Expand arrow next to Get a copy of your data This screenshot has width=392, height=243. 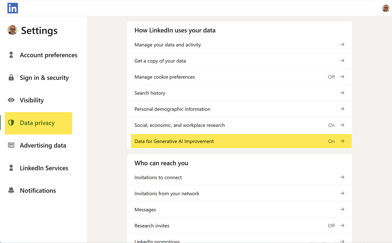342,61
